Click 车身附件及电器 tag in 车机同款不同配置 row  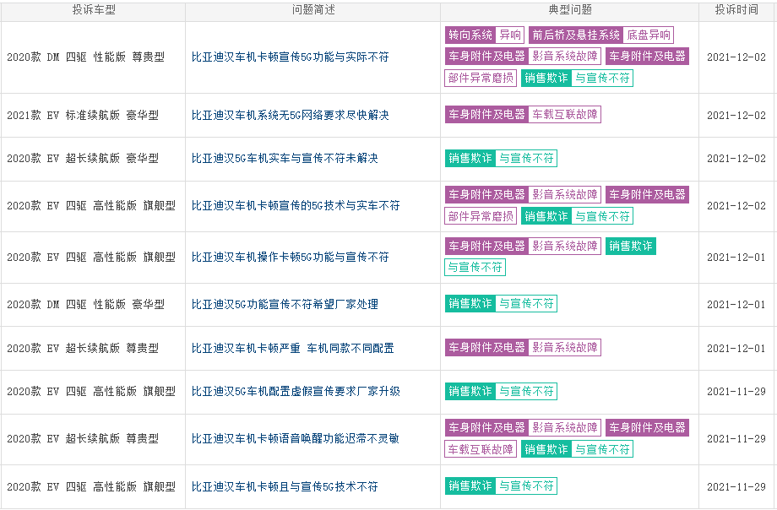[486, 347]
